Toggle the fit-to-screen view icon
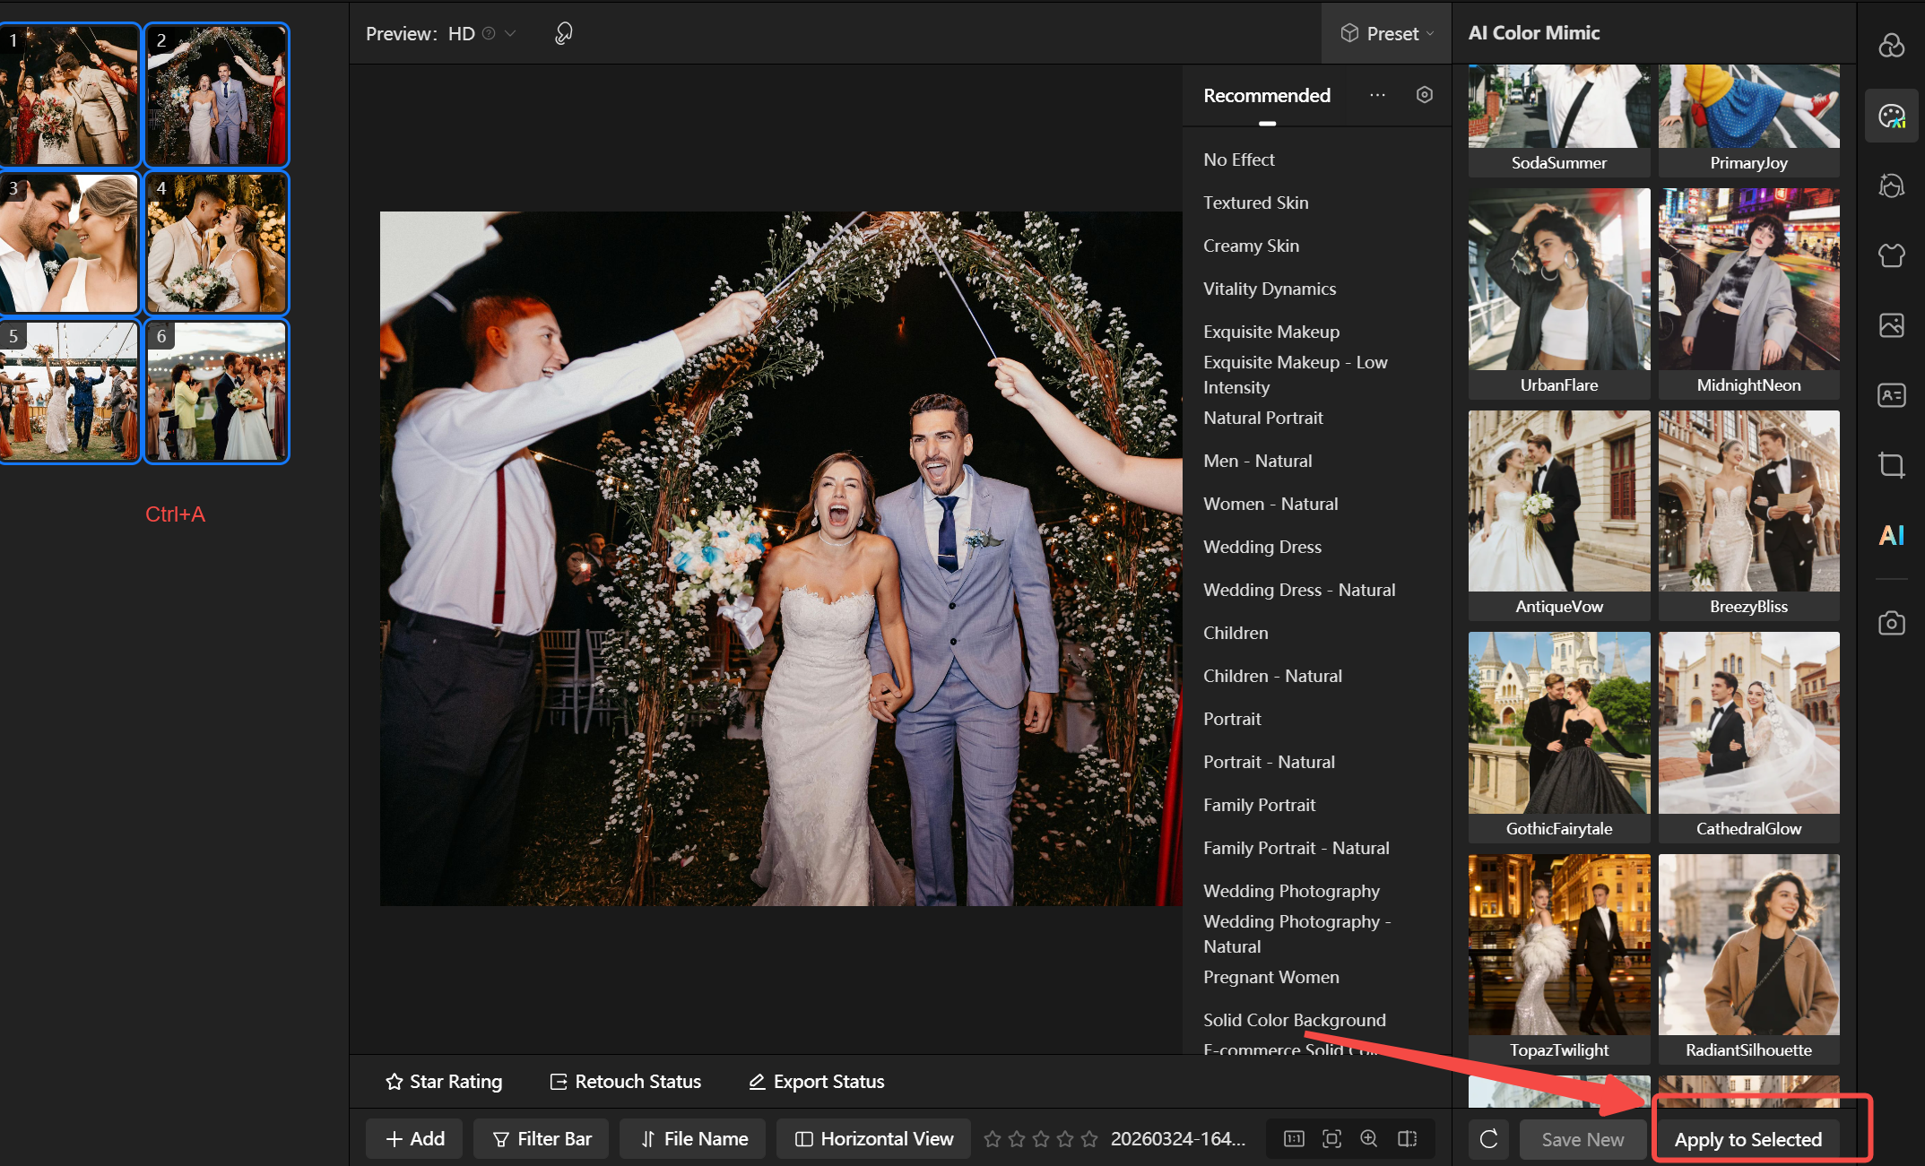Image resolution: width=1925 pixels, height=1166 pixels. point(1331,1138)
